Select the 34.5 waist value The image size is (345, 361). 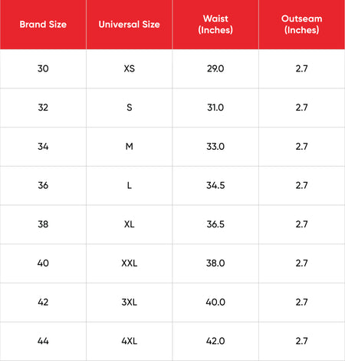pyautogui.click(x=215, y=185)
